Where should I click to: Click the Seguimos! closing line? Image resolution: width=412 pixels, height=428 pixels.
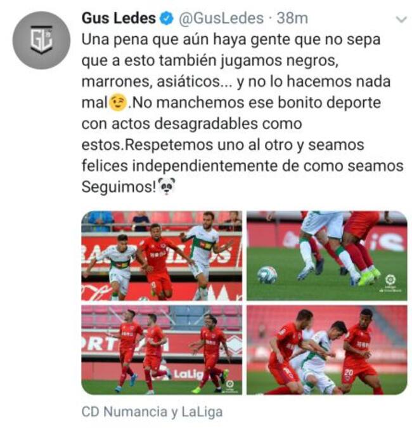(x=119, y=187)
